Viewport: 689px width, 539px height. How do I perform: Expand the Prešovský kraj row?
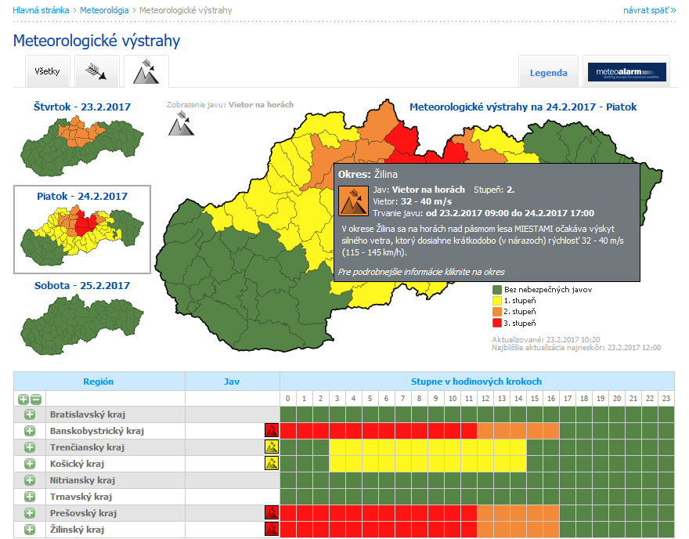tap(30, 512)
